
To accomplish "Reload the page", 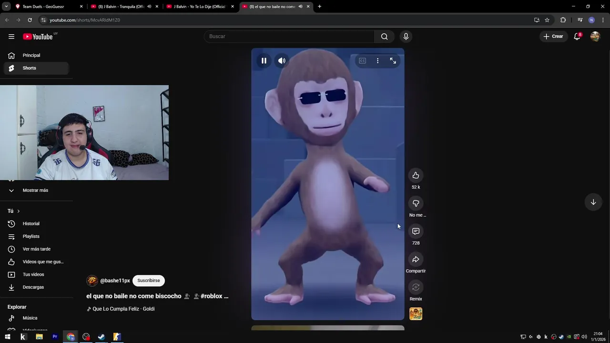I will click(x=30, y=20).
